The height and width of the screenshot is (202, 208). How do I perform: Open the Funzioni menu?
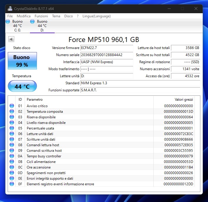[x=41, y=16]
